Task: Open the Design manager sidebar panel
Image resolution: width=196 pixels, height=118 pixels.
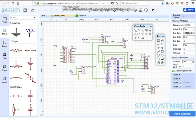Action: coord(5,44)
